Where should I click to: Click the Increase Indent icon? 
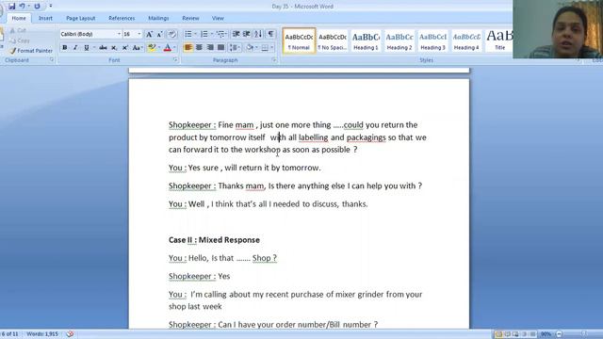click(247, 34)
